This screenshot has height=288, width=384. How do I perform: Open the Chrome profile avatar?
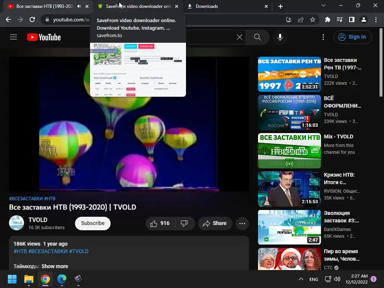tap(364, 19)
